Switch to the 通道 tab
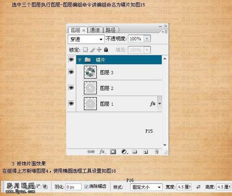Image resolution: width=232 pixels, height=196 pixels. pos(95,30)
